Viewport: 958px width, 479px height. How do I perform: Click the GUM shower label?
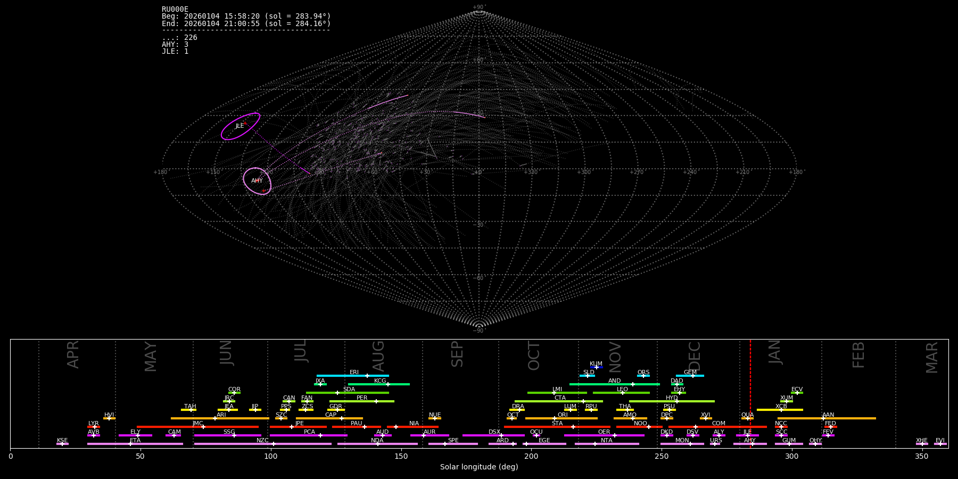[x=789, y=441]
